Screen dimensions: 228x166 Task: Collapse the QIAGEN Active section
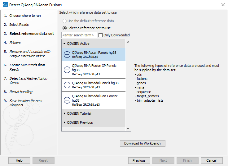(64, 44)
